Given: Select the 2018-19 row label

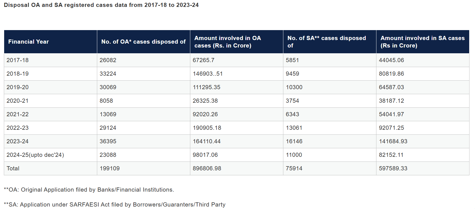Looking at the screenshot, I should tap(18, 74).
